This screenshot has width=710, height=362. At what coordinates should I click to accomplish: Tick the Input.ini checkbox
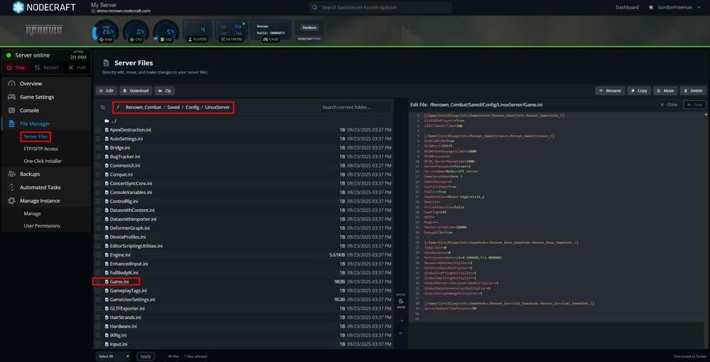click(98, 344)
